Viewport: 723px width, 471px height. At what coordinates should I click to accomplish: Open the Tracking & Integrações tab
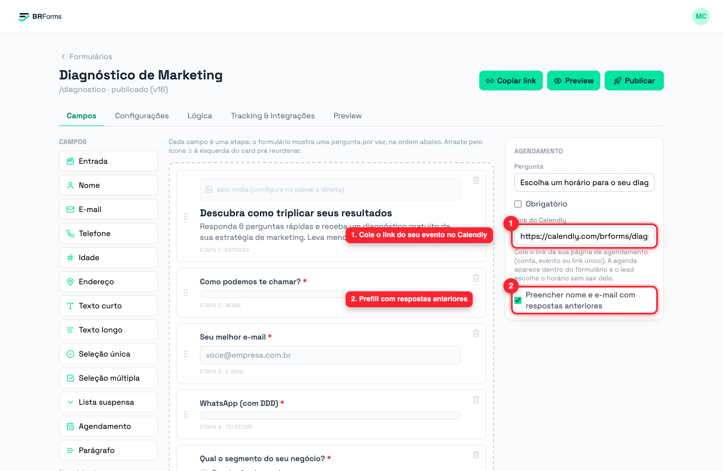pyautogui.click(x=272, y=116)
